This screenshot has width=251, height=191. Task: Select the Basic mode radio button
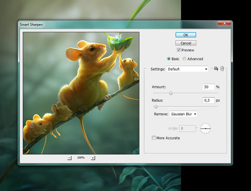coord(169,59)
